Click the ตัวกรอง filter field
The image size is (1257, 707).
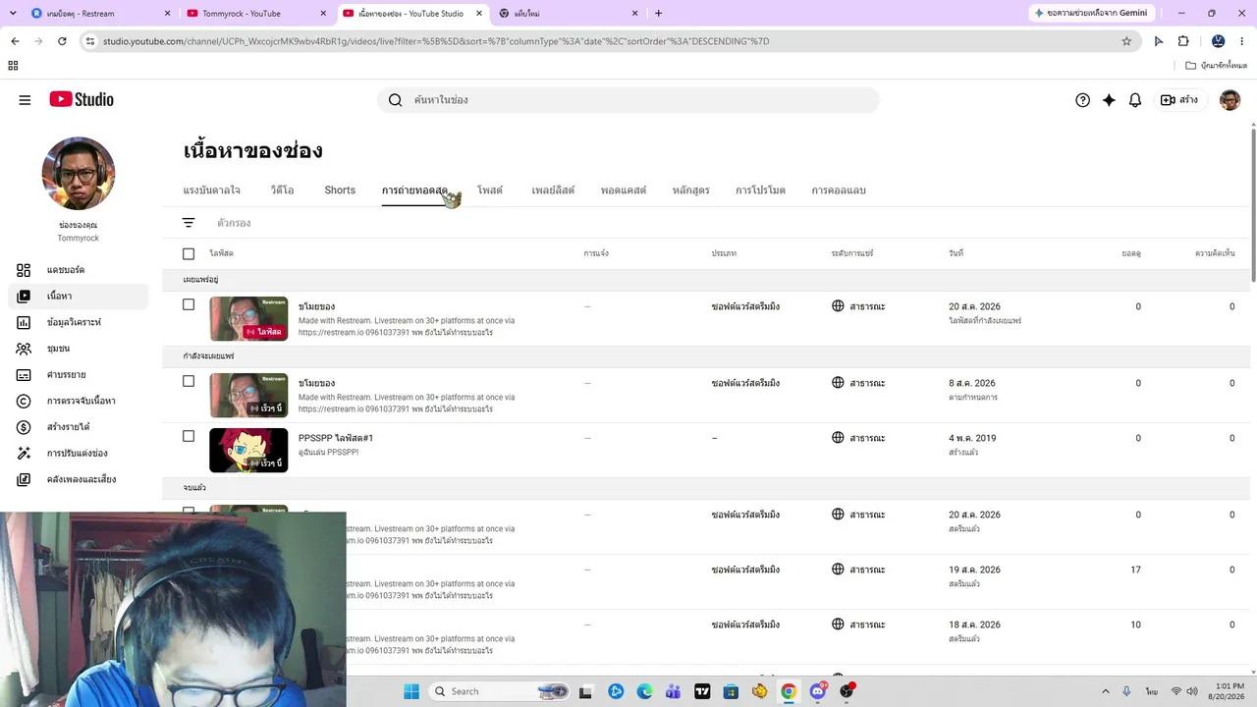click(x=234, y=223)
